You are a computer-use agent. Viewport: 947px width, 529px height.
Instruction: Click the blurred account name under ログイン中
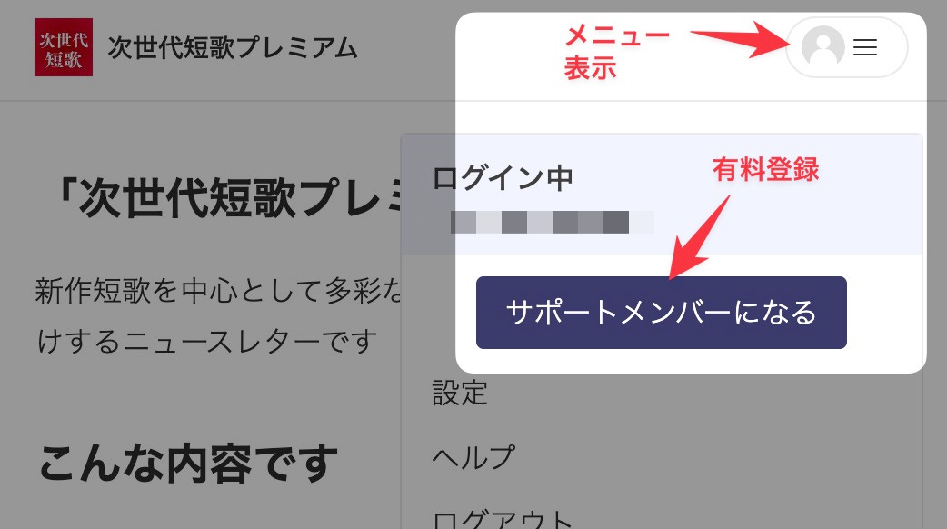[552, 222]
